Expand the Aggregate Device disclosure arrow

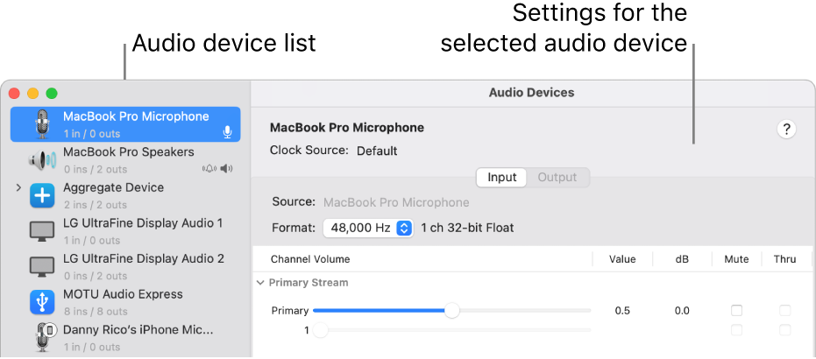tap(18, 188)
